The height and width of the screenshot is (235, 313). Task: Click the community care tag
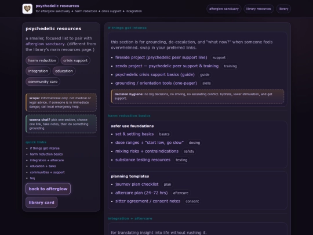tap(43, 82)
